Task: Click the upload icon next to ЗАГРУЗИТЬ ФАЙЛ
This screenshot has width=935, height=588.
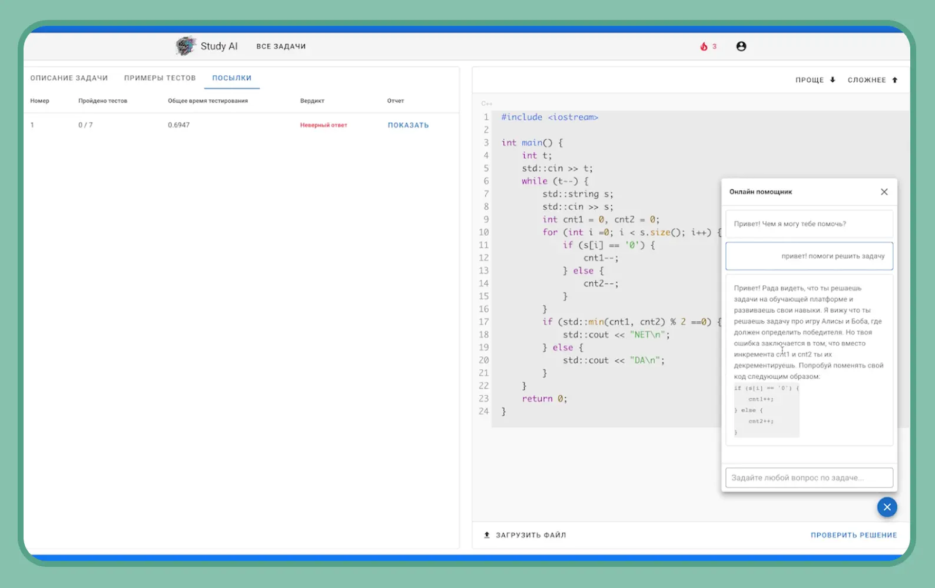Action: (487, 535)
